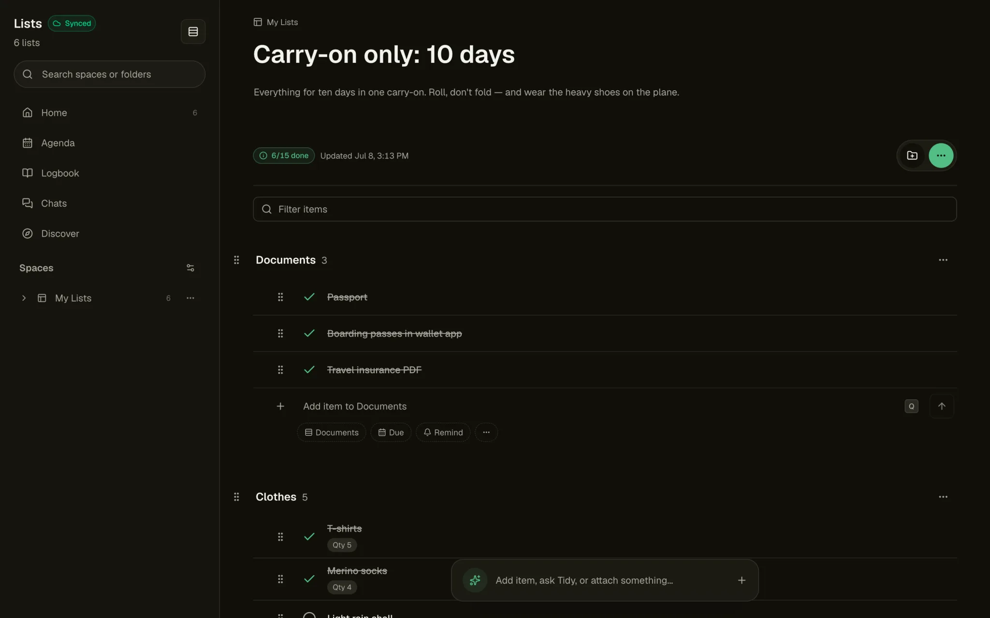Go to Home in the sidebar

point(110,112)
